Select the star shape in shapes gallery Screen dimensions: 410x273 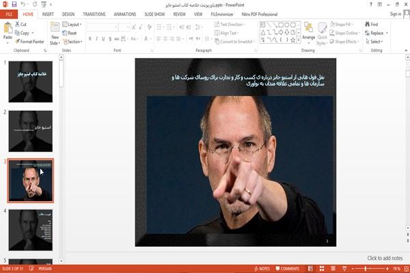[x=293, y=40]
